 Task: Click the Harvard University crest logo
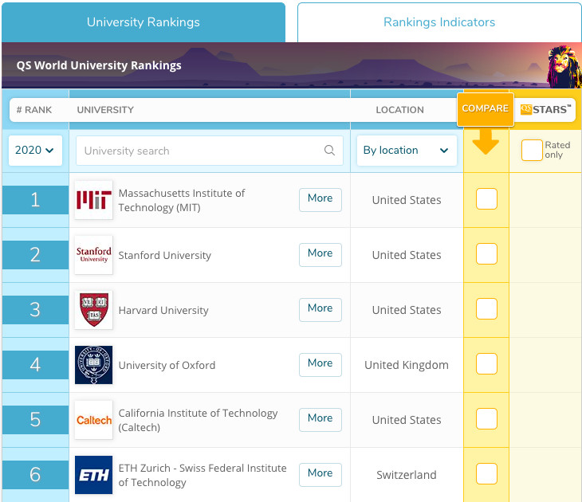click(93, 310)
